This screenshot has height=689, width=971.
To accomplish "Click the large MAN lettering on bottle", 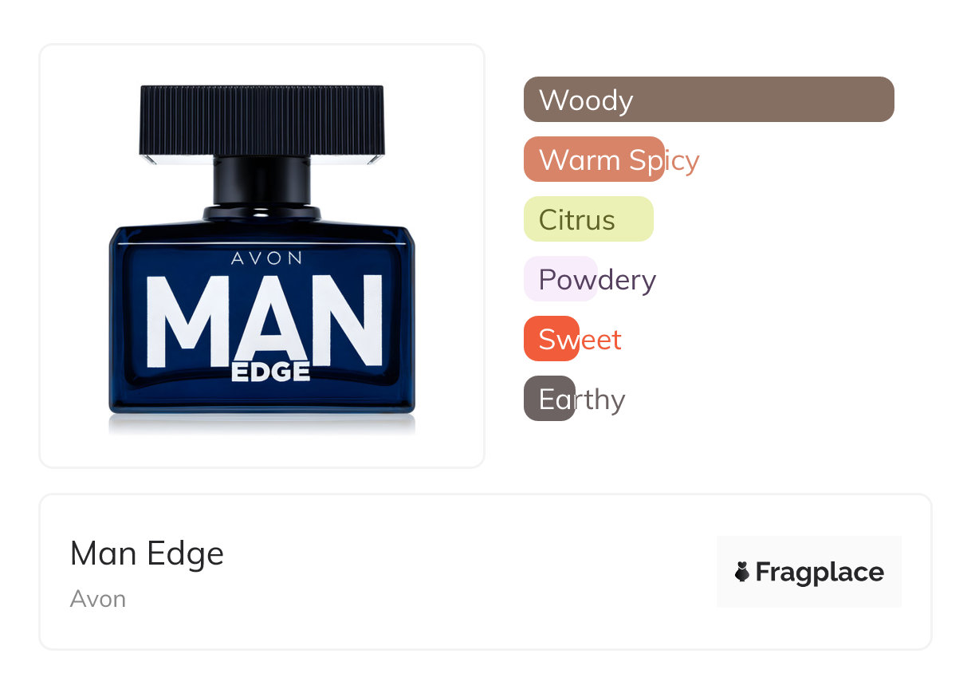I will [x=265, y=321].
